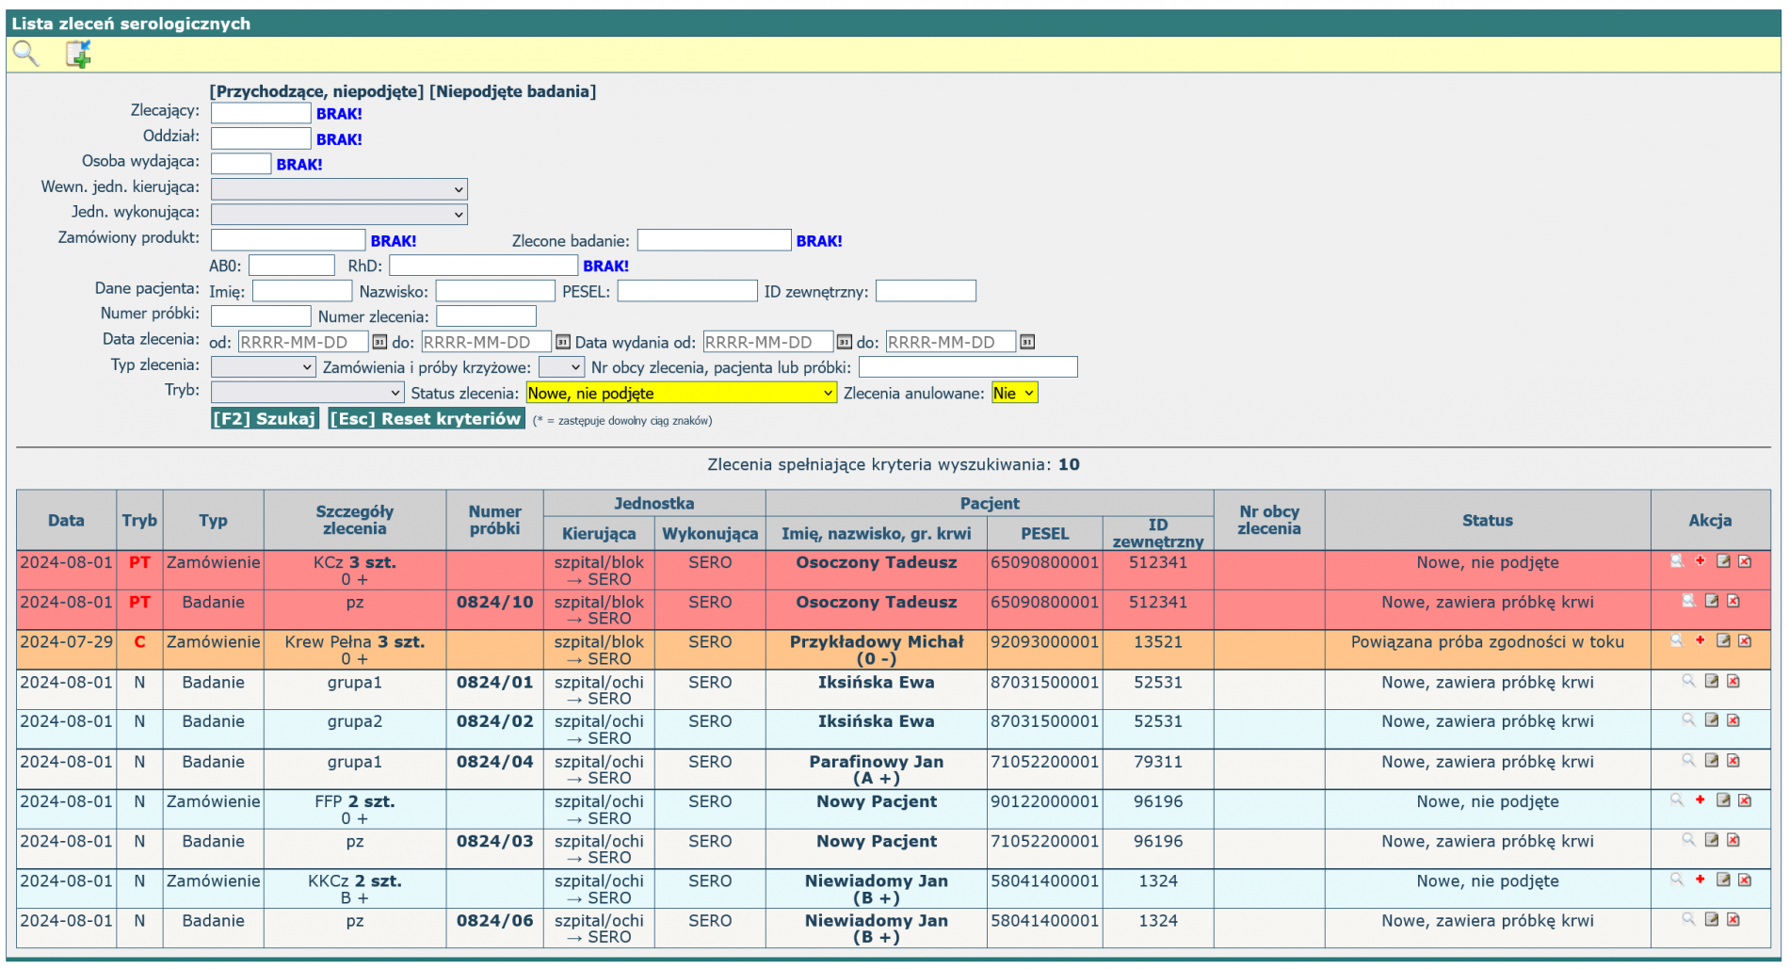Click the red plus icon for KKCz 2 szt. order

coord(1700,880)
